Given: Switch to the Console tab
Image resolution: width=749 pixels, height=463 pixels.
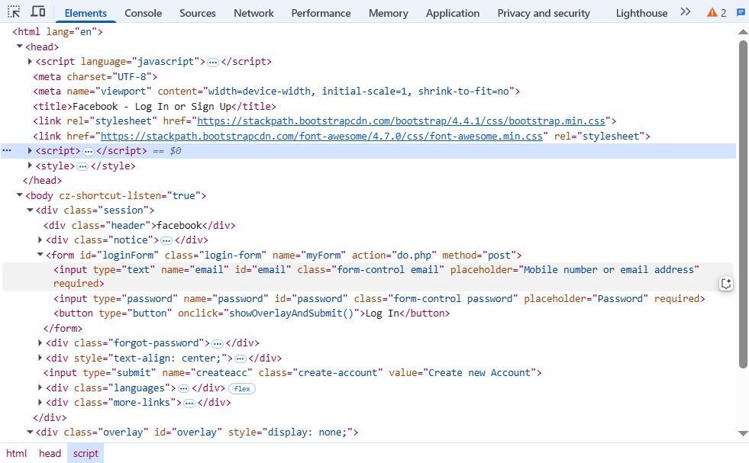Looking at the screenshot, I should tap(143, 14).
